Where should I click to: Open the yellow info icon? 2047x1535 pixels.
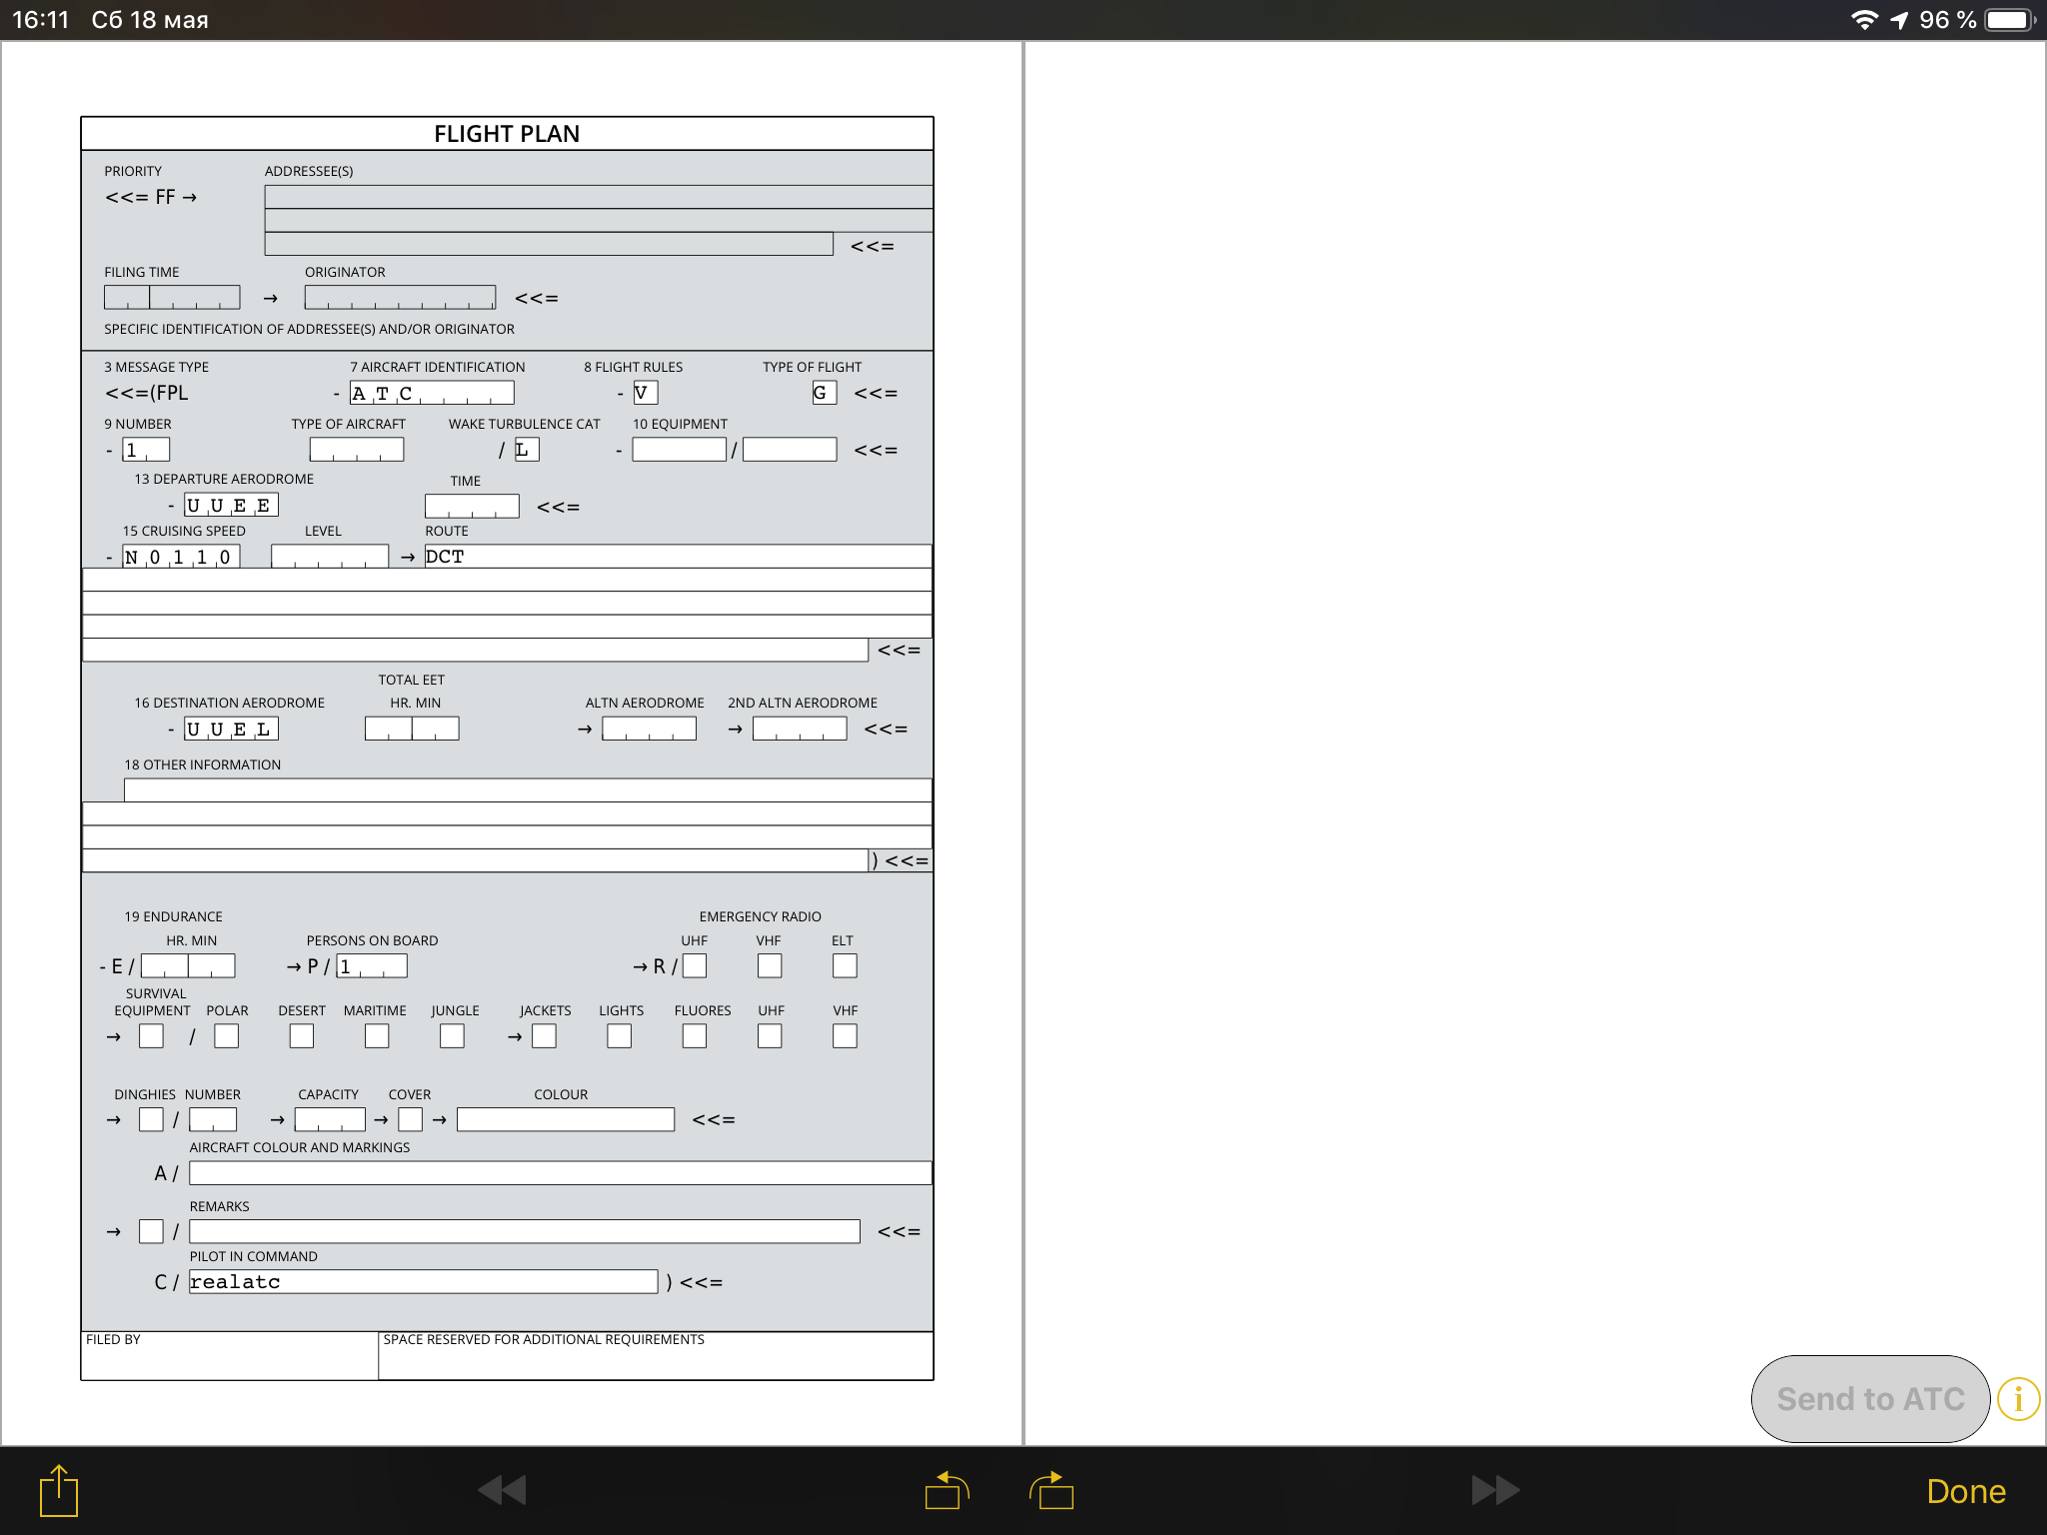click(2018, 1399)
